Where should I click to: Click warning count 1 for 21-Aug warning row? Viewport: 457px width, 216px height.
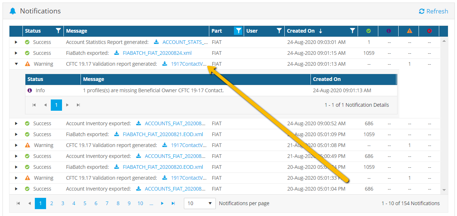coord(409,145)
